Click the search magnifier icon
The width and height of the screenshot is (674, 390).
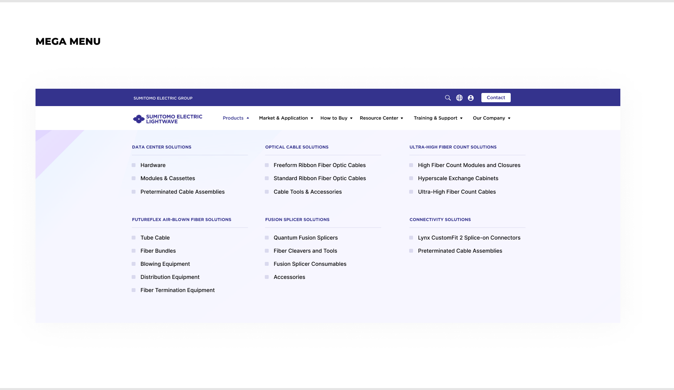pos(448,98)
